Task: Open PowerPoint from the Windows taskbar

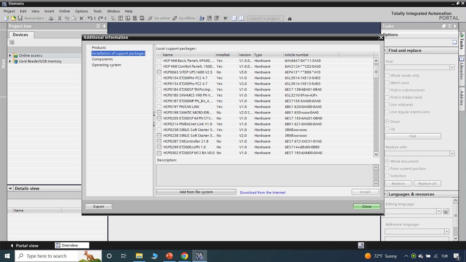Action: [169, 256]
